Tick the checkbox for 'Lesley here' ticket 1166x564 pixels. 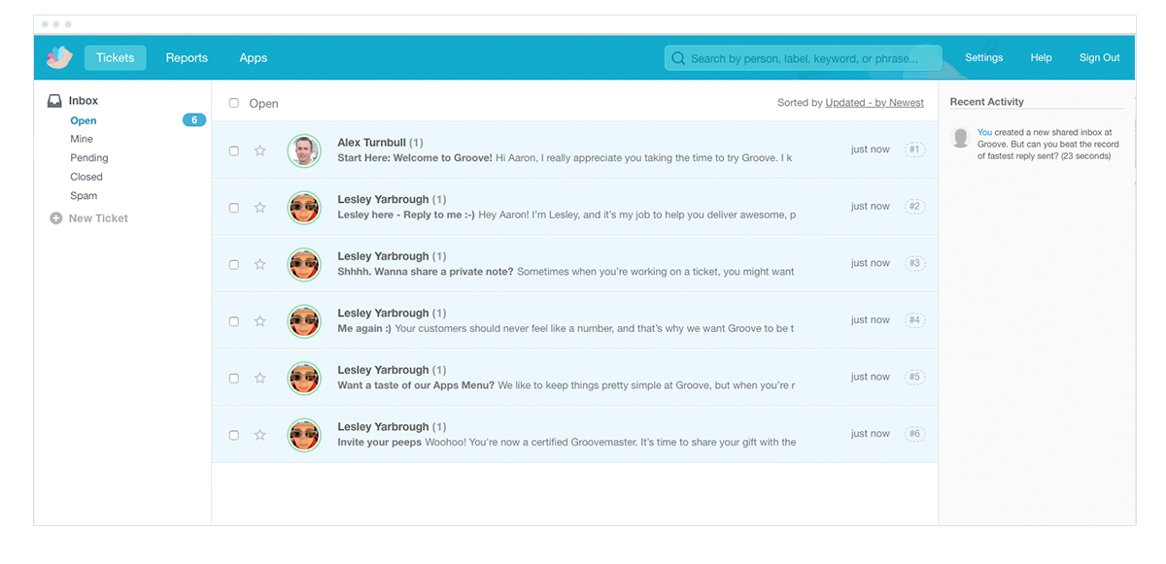[x=234, y=208]
